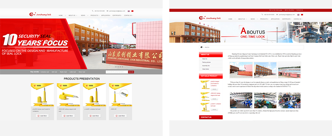Image resolution: width=332 pixels, height=136 pixels.
Task: Click Learn More under jcbs604 tamper proof seals
Action: point(42,116)
